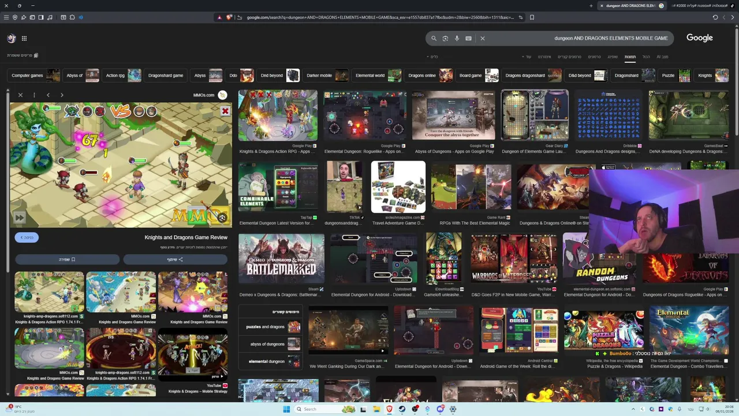The width and height of the screenshot is (739, 416).
Task: Open the Battlemarked Demeo x Dungeons & Dragons thumbnail
Action: tap(281, 259)
